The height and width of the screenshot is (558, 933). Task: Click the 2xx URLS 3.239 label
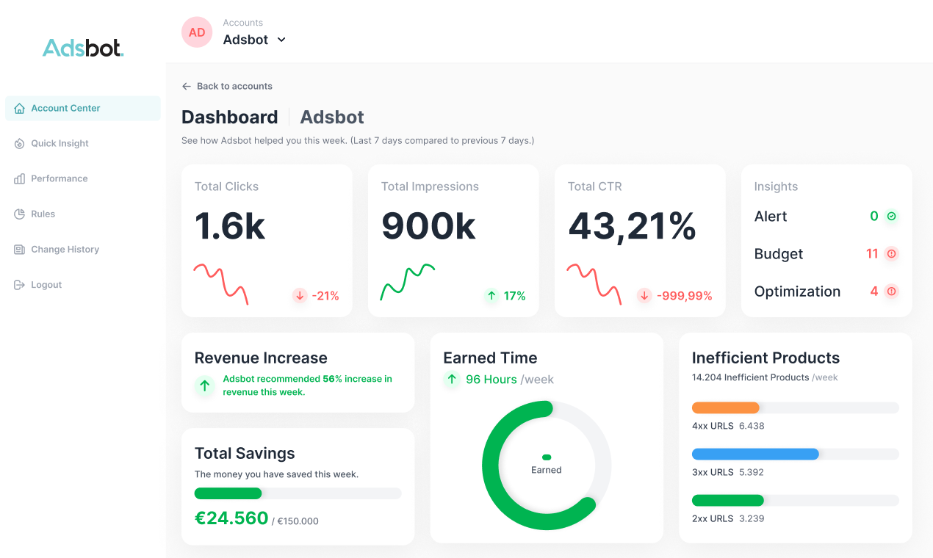(728, 518)
